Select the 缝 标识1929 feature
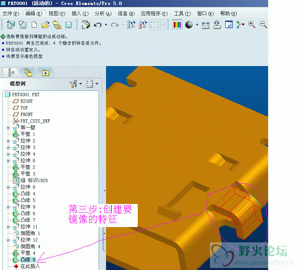 click(34, 180)
